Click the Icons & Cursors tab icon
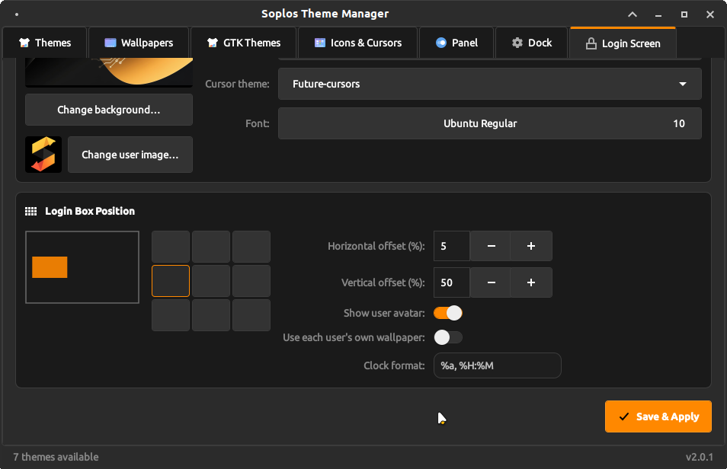Image resolution: width=727 pixels, height=469 pixels. point(320,43)
